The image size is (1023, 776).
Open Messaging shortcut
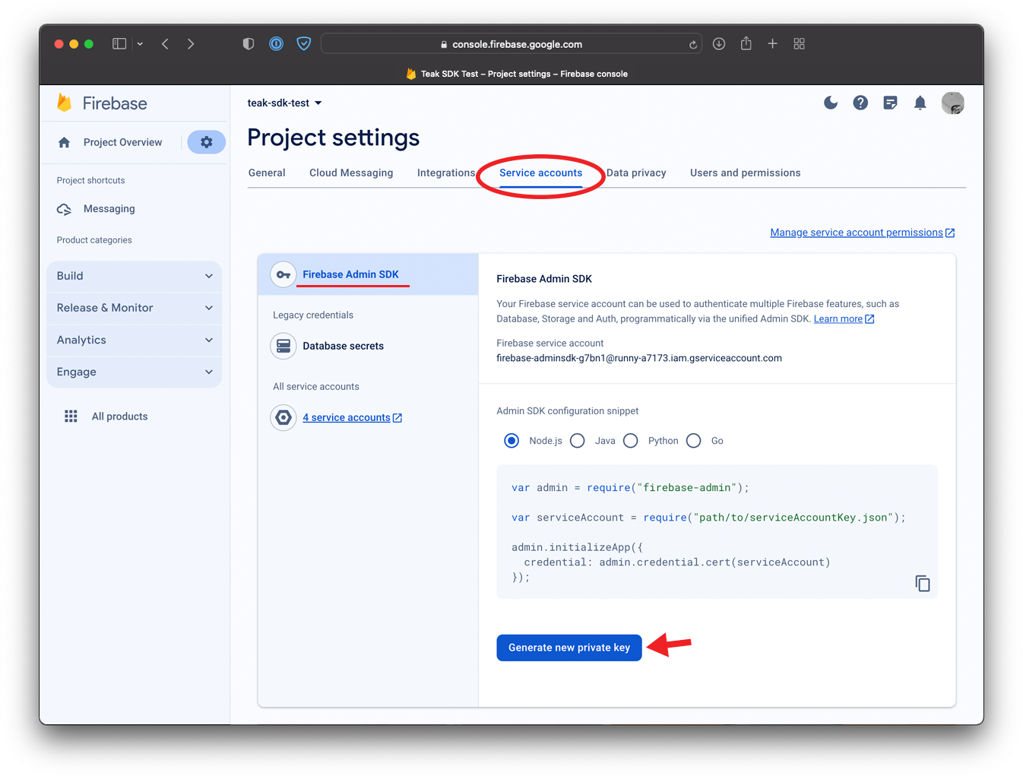pyautogui.click(x=109, y=209)
